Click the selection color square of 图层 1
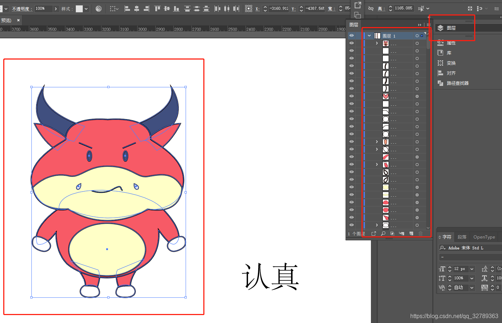Image resolution: width=502 pixels, height=323 pixels. coord(422,36)
